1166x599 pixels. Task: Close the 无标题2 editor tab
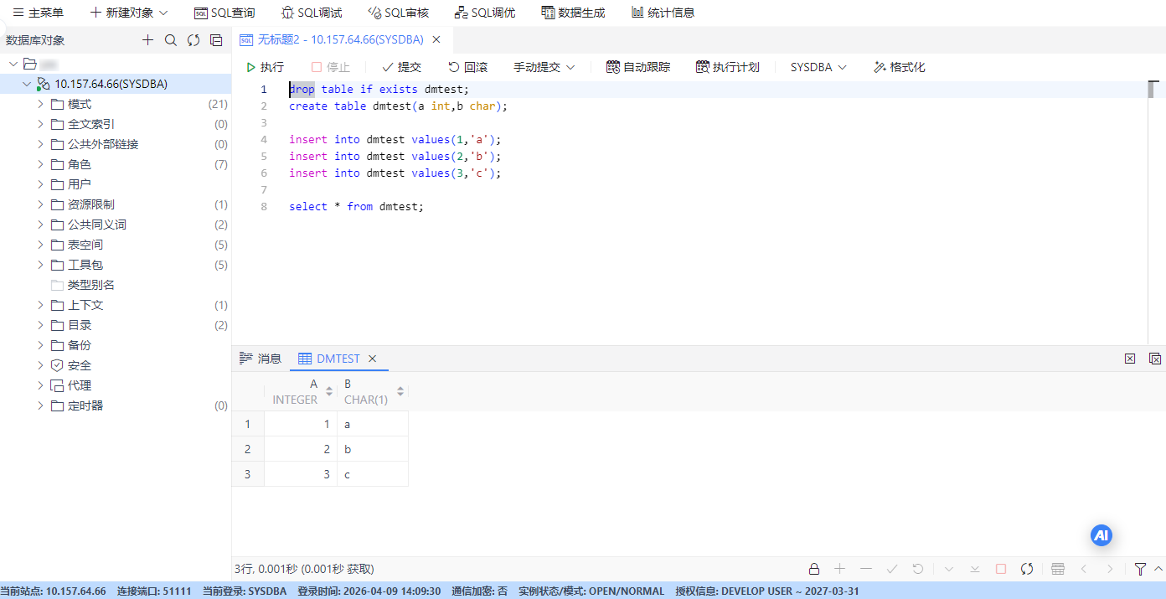click(436, 39)
